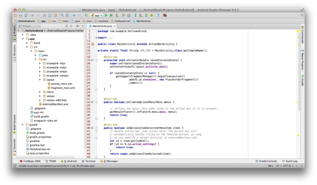The height and width of the screenshot is (185, 317).
Task: Open the Android Device Monitor icon
Action: pyautogui.click(x=152, y=15)
